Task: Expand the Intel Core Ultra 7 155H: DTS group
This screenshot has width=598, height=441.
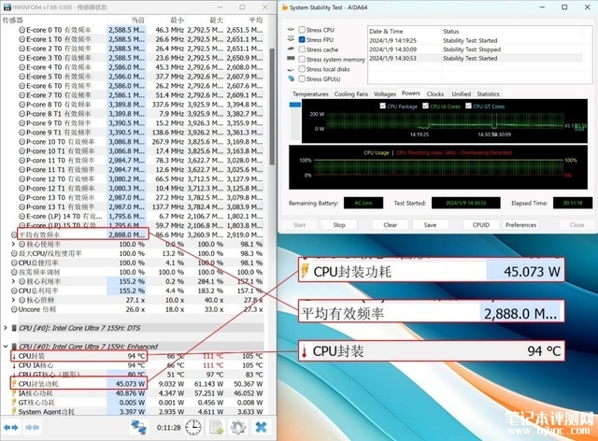Action: pyautogui.click(x=6, y=328)
